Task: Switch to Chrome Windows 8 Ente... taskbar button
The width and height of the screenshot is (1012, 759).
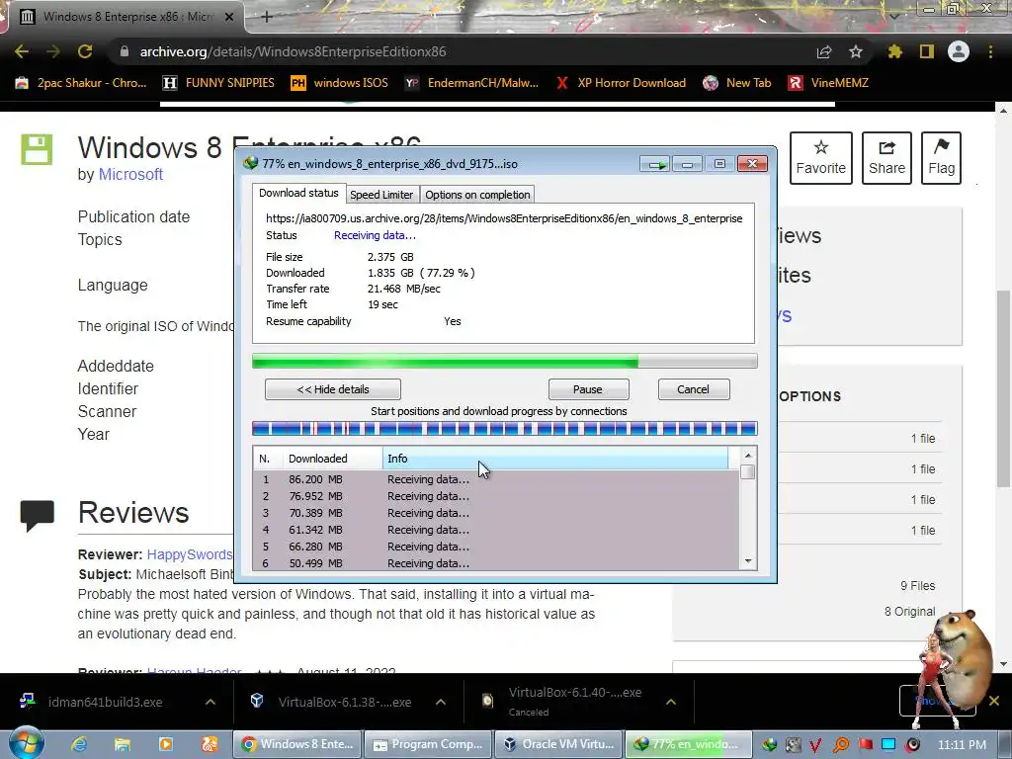Action: 296,744
